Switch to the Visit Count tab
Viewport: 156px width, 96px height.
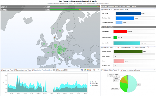[107, 10]
